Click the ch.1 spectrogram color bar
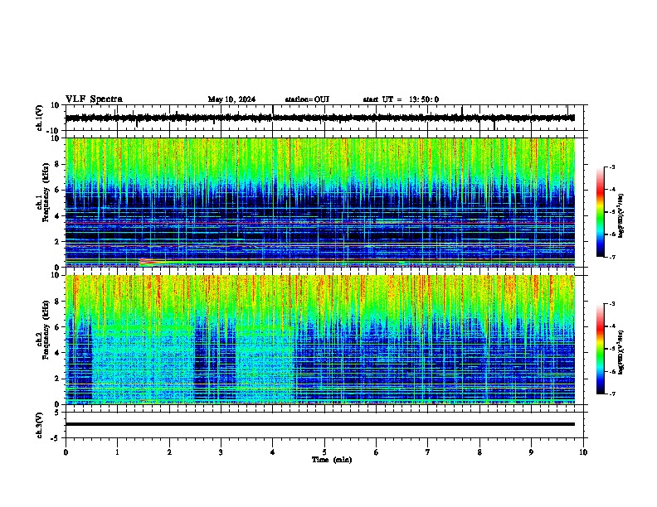Viewport: 657px width, 507px height. (x=600, y=212)
